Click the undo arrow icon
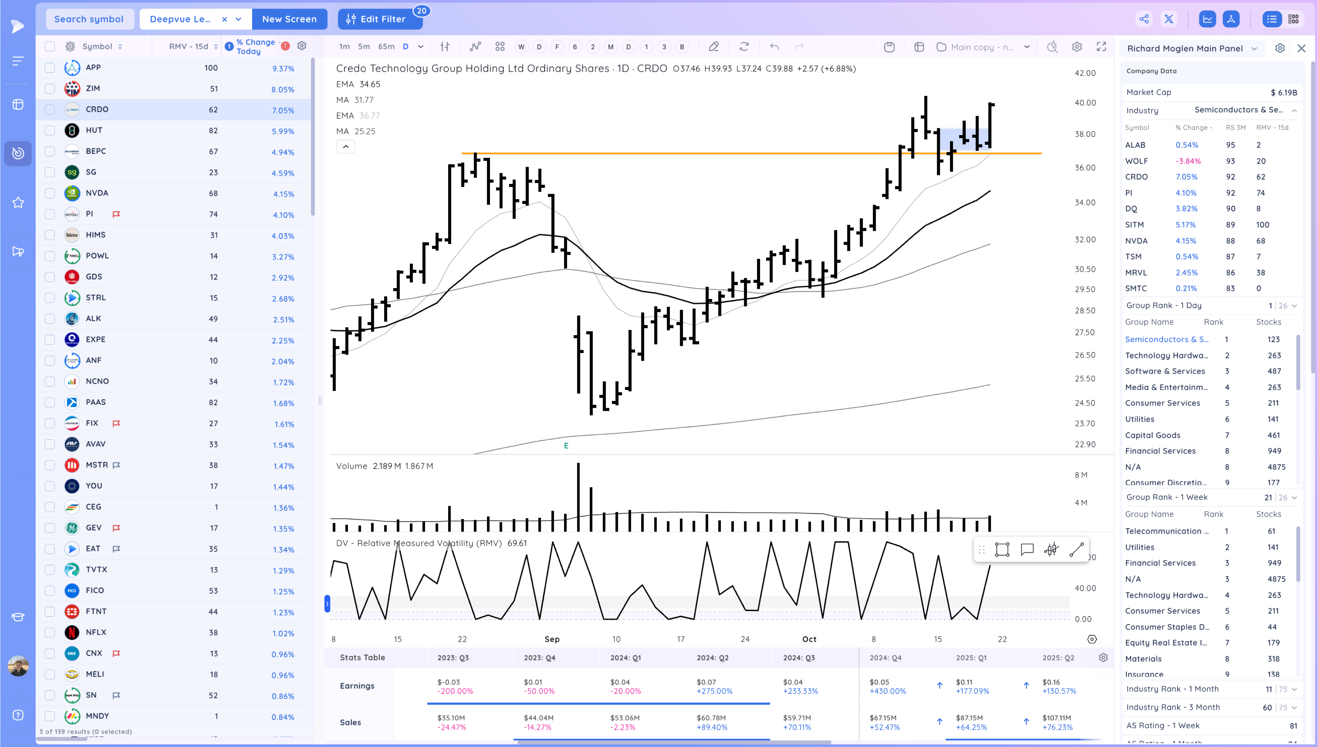Image resolution: width=1318 pixels, height=747 pixels. pyautogui.click(x=774, y=47)
